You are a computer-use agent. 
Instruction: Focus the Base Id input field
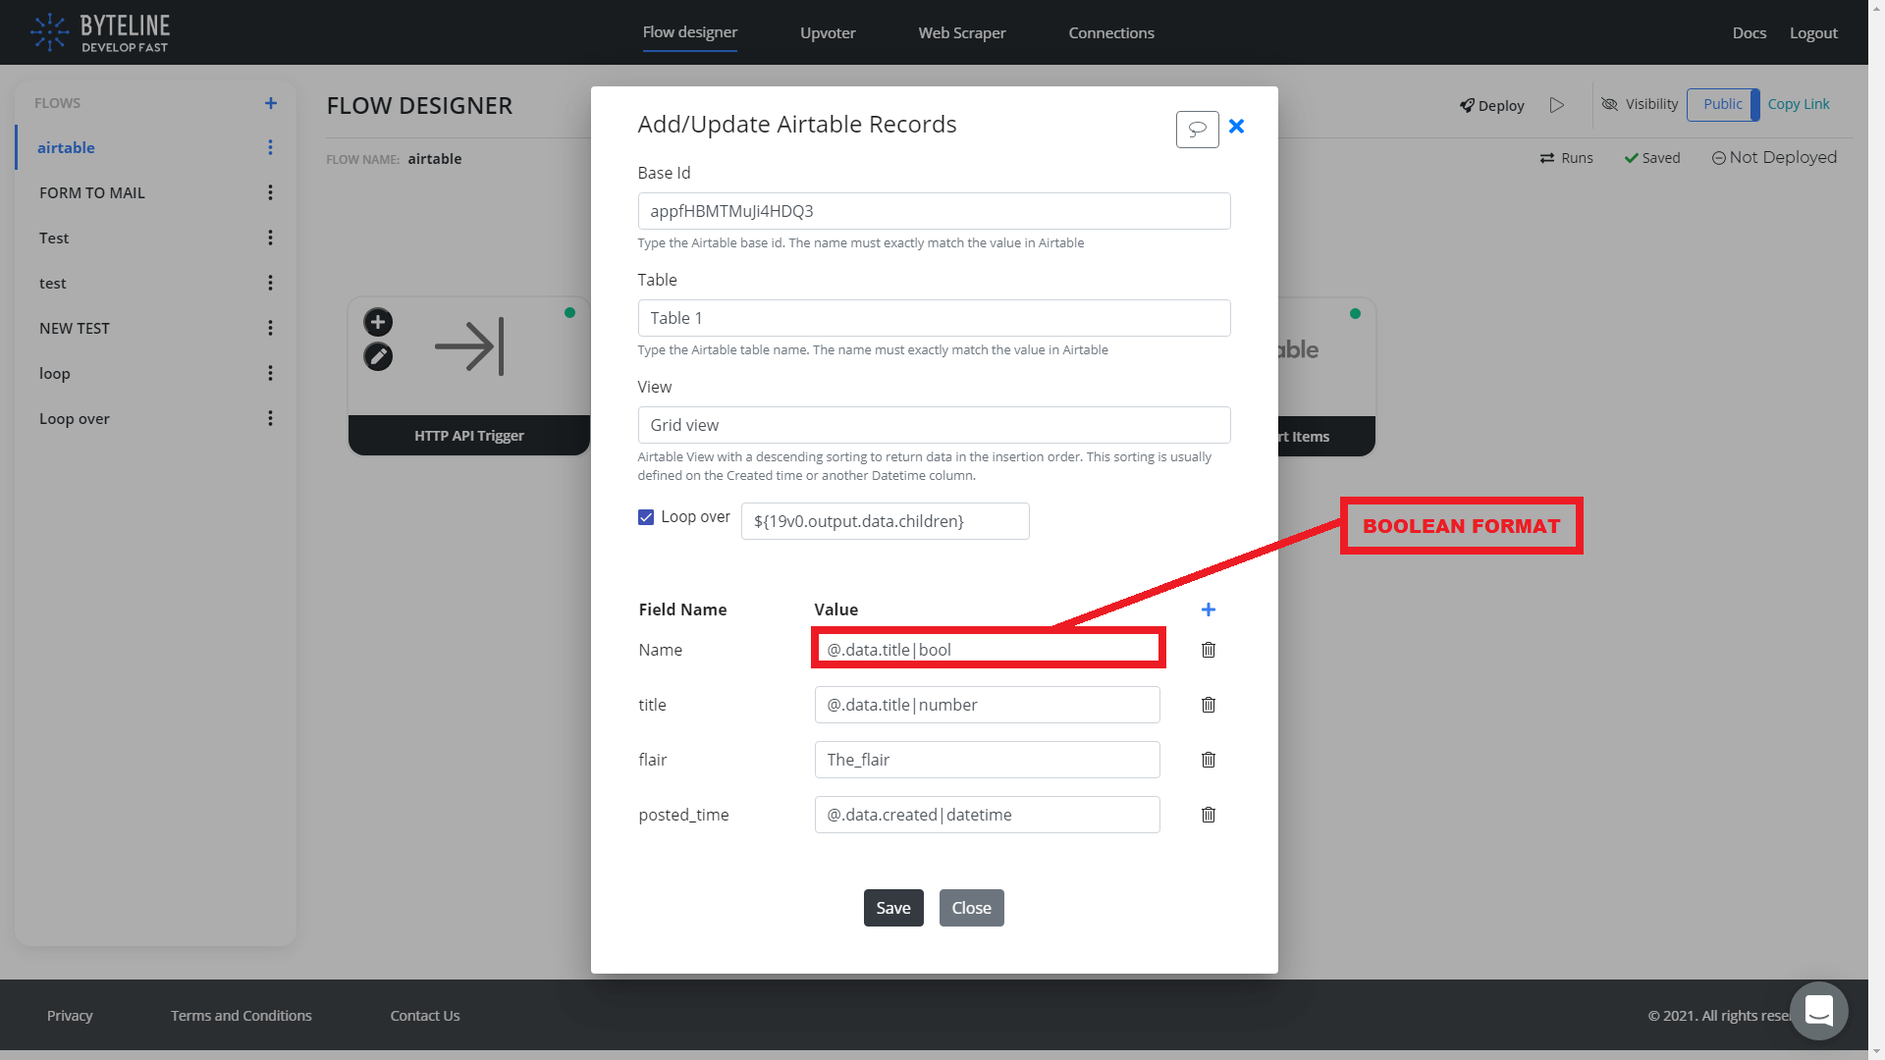pos(935,211)
